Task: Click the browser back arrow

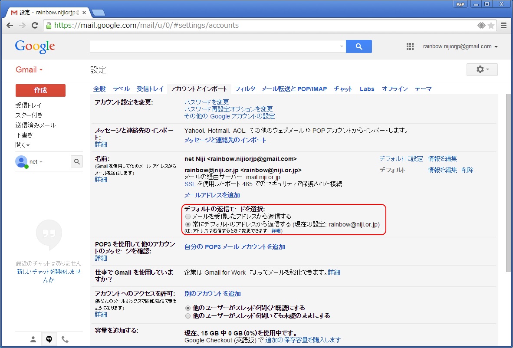Action: (x=10, y=26)
